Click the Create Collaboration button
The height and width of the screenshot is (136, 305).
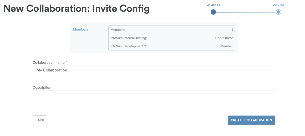251,120
